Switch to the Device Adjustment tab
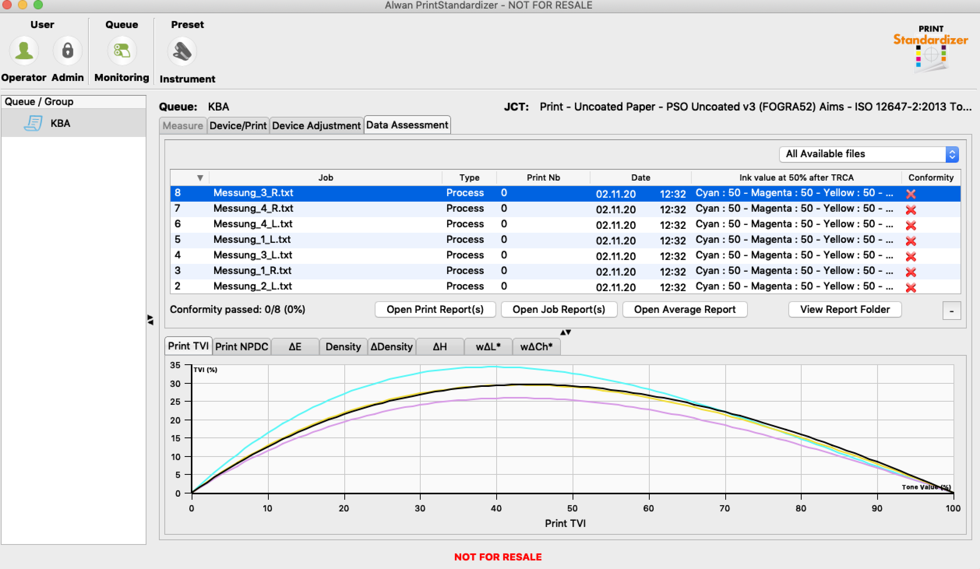Viewport: 980px width, 569px height. point(316,125)
